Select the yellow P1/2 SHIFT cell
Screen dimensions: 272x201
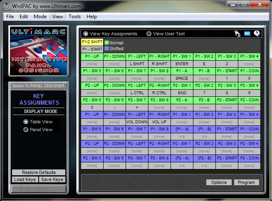click(x=91, y=42)
